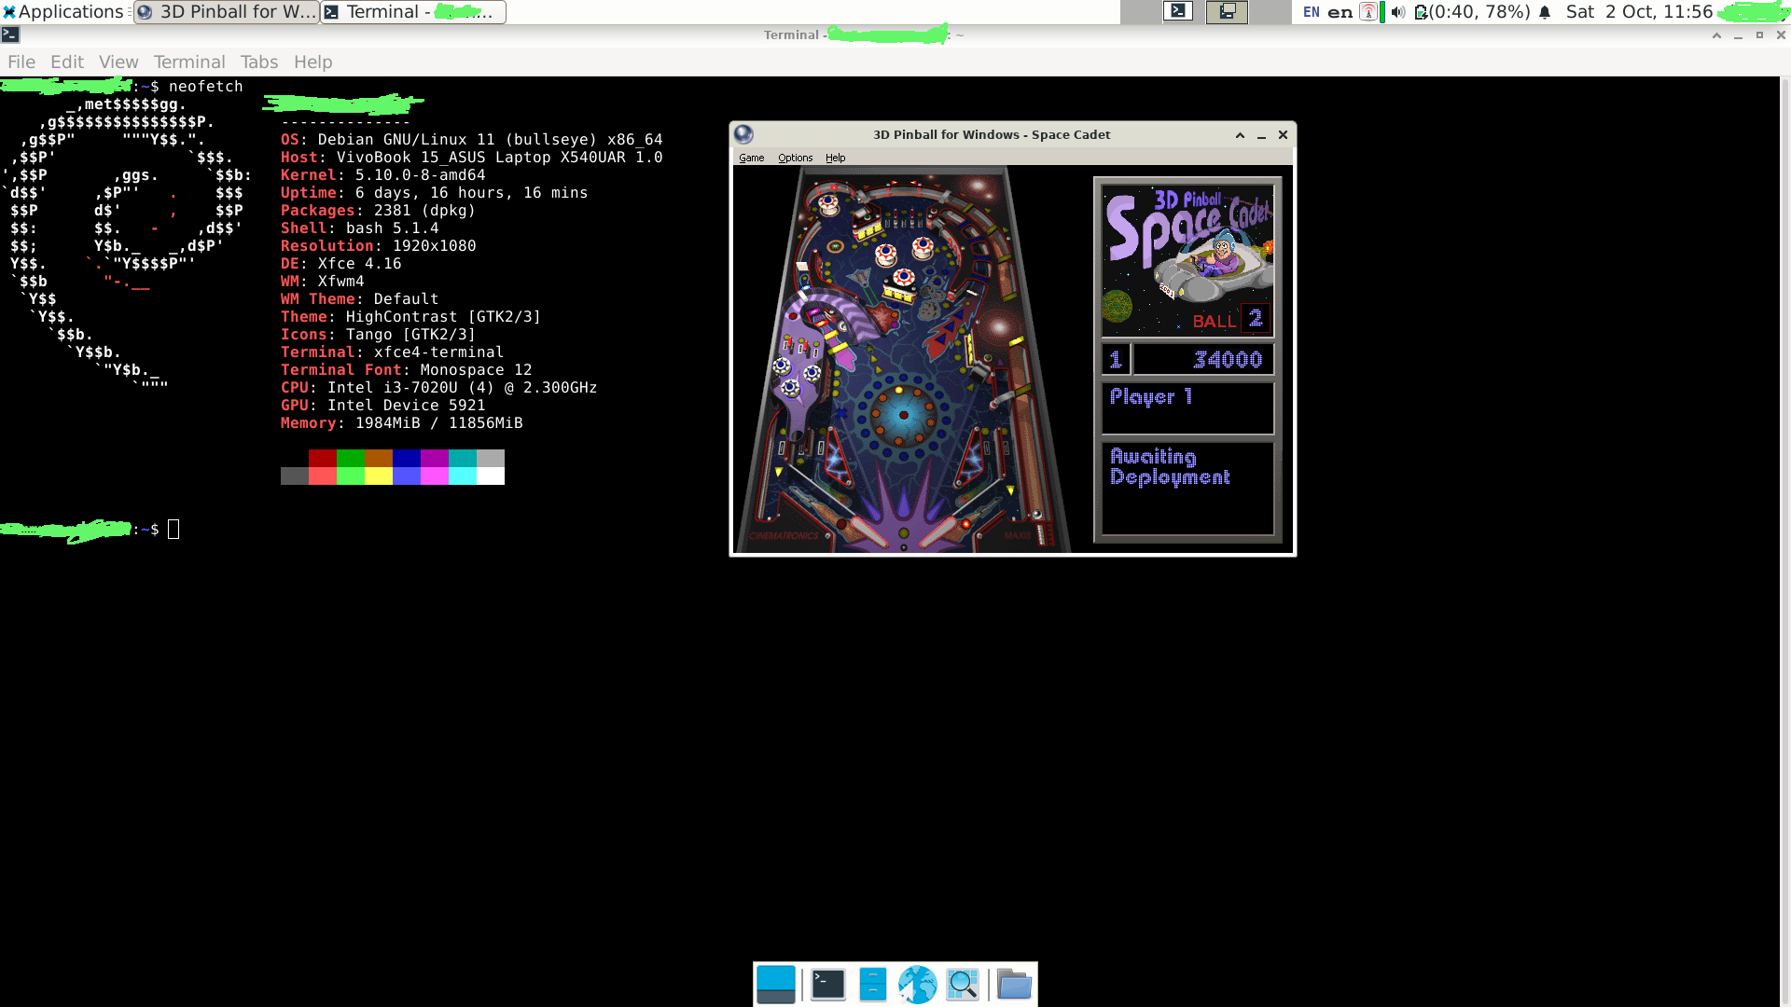1791x1007 pixels.
Task: Click the BALL 2 indicator
Action: [1229, 320]
